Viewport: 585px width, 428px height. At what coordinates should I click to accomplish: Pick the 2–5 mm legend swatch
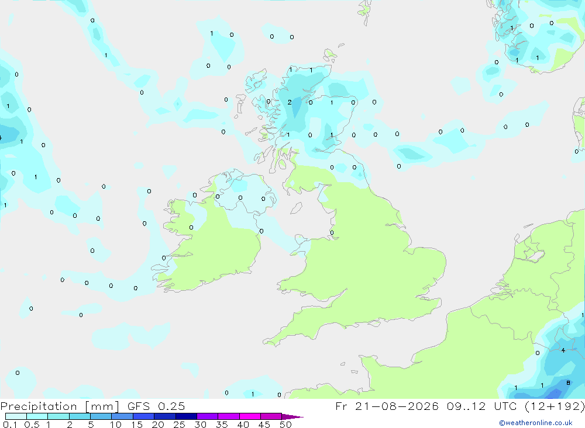(x=80, y=416)
